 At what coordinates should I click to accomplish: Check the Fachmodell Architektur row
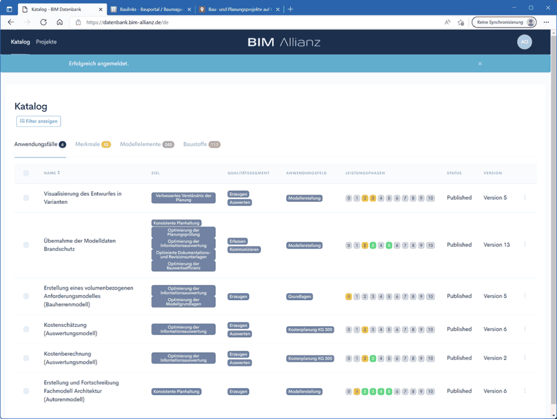coord(26,391)
